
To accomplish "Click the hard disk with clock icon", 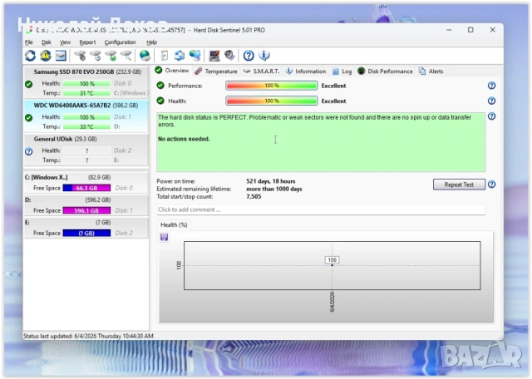I will pos(96,56).
